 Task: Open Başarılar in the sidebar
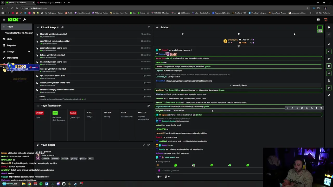(11, 45)
